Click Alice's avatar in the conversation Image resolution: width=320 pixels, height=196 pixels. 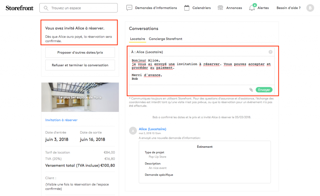133,131
